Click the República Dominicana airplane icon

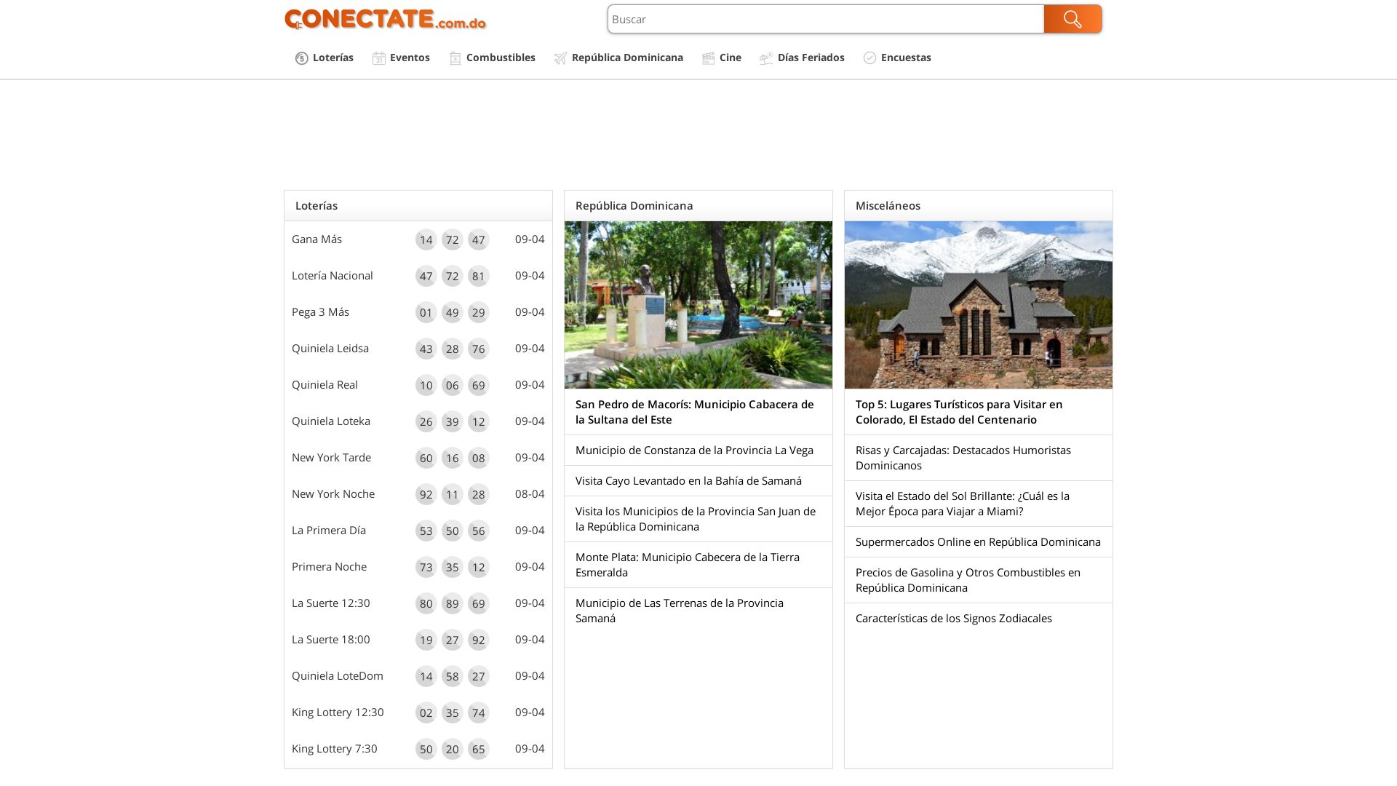pos(560,58)
